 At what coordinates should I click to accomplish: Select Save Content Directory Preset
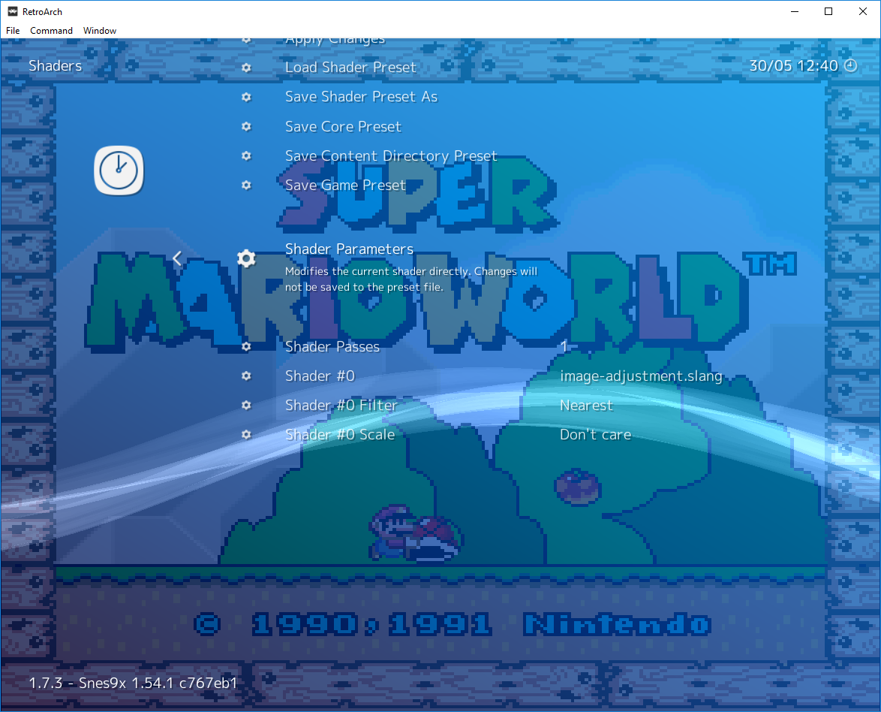[x=390, y=155]
